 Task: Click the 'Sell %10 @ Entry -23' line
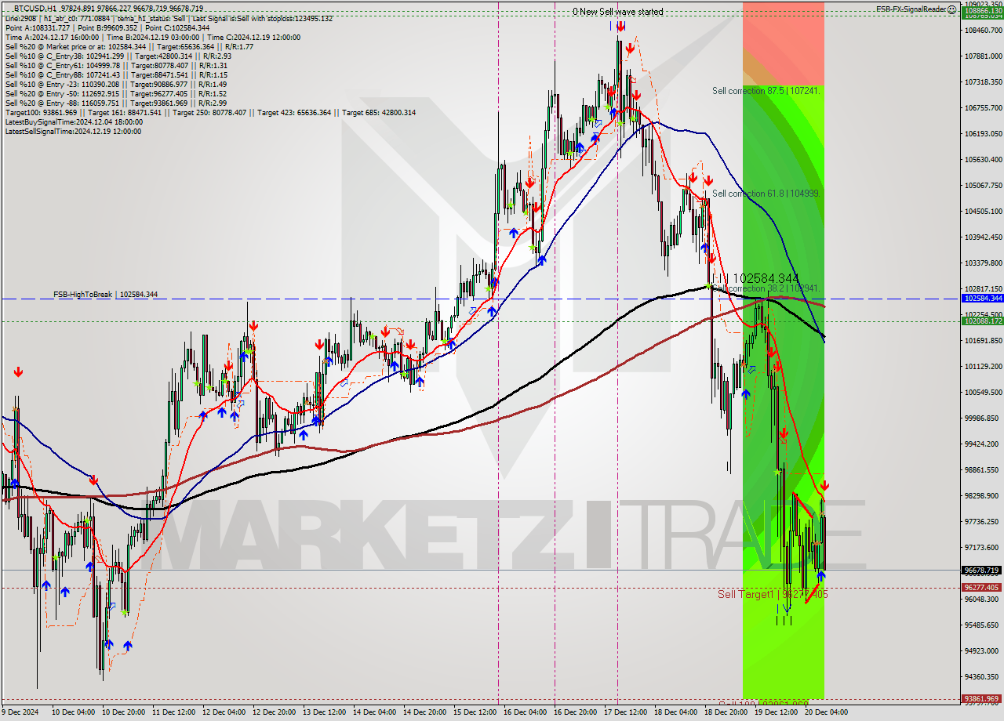(x=116, y=84)
